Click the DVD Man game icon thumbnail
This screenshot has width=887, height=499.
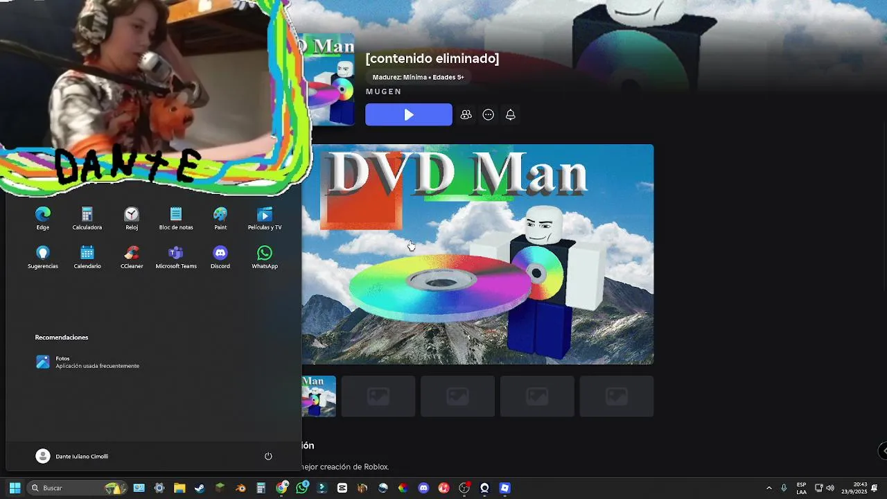[328, 80]
